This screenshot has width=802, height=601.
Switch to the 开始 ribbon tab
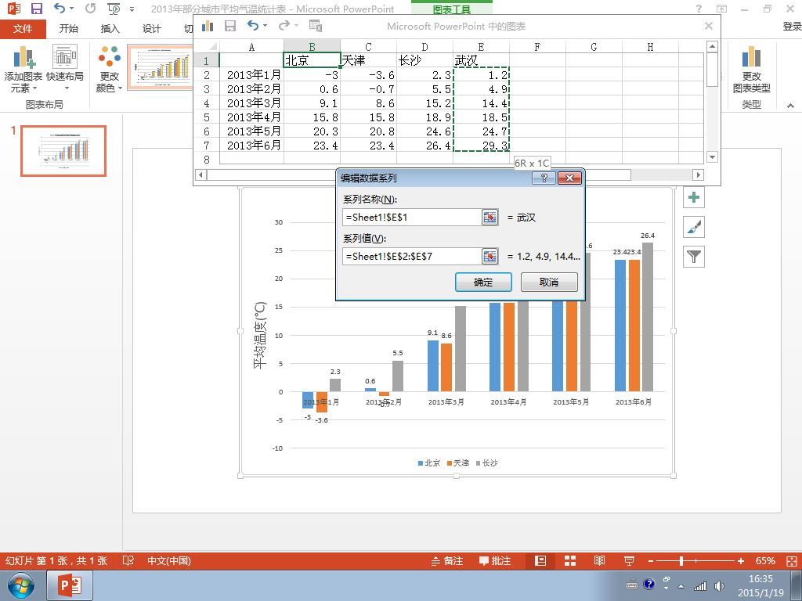[69, 29]
